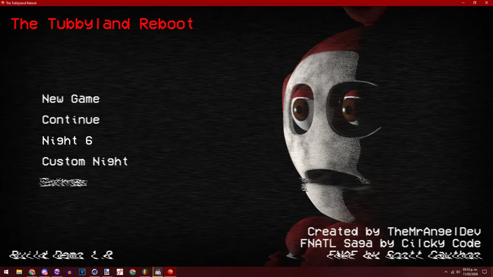The width and height of the screenshot is (493, 277).
Task: Close The Tubbyland Reboot window
Action: tap(486, 3)
